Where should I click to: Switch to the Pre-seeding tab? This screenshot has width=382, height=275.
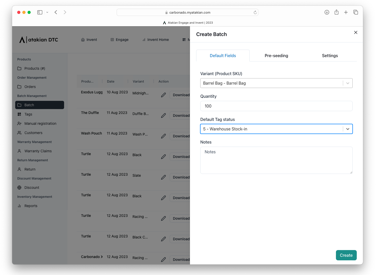click(x=276, y=56)
